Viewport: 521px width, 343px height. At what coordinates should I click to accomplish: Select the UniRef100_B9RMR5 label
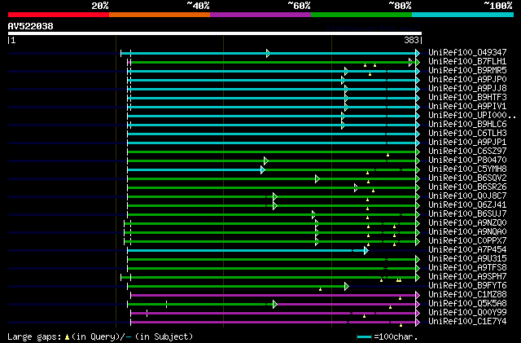coord(467,71)
